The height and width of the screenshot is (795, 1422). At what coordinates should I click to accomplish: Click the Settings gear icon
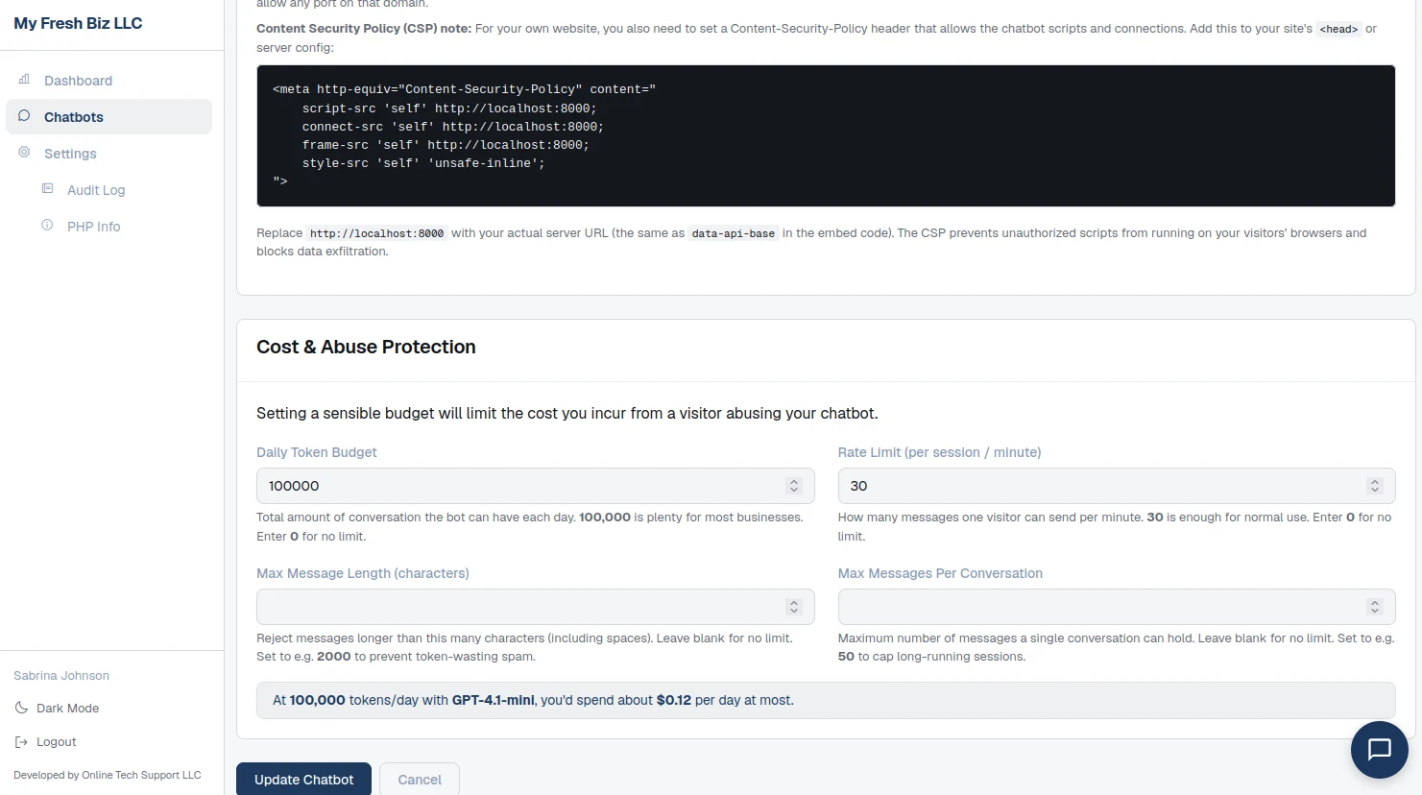coord(24,153)
